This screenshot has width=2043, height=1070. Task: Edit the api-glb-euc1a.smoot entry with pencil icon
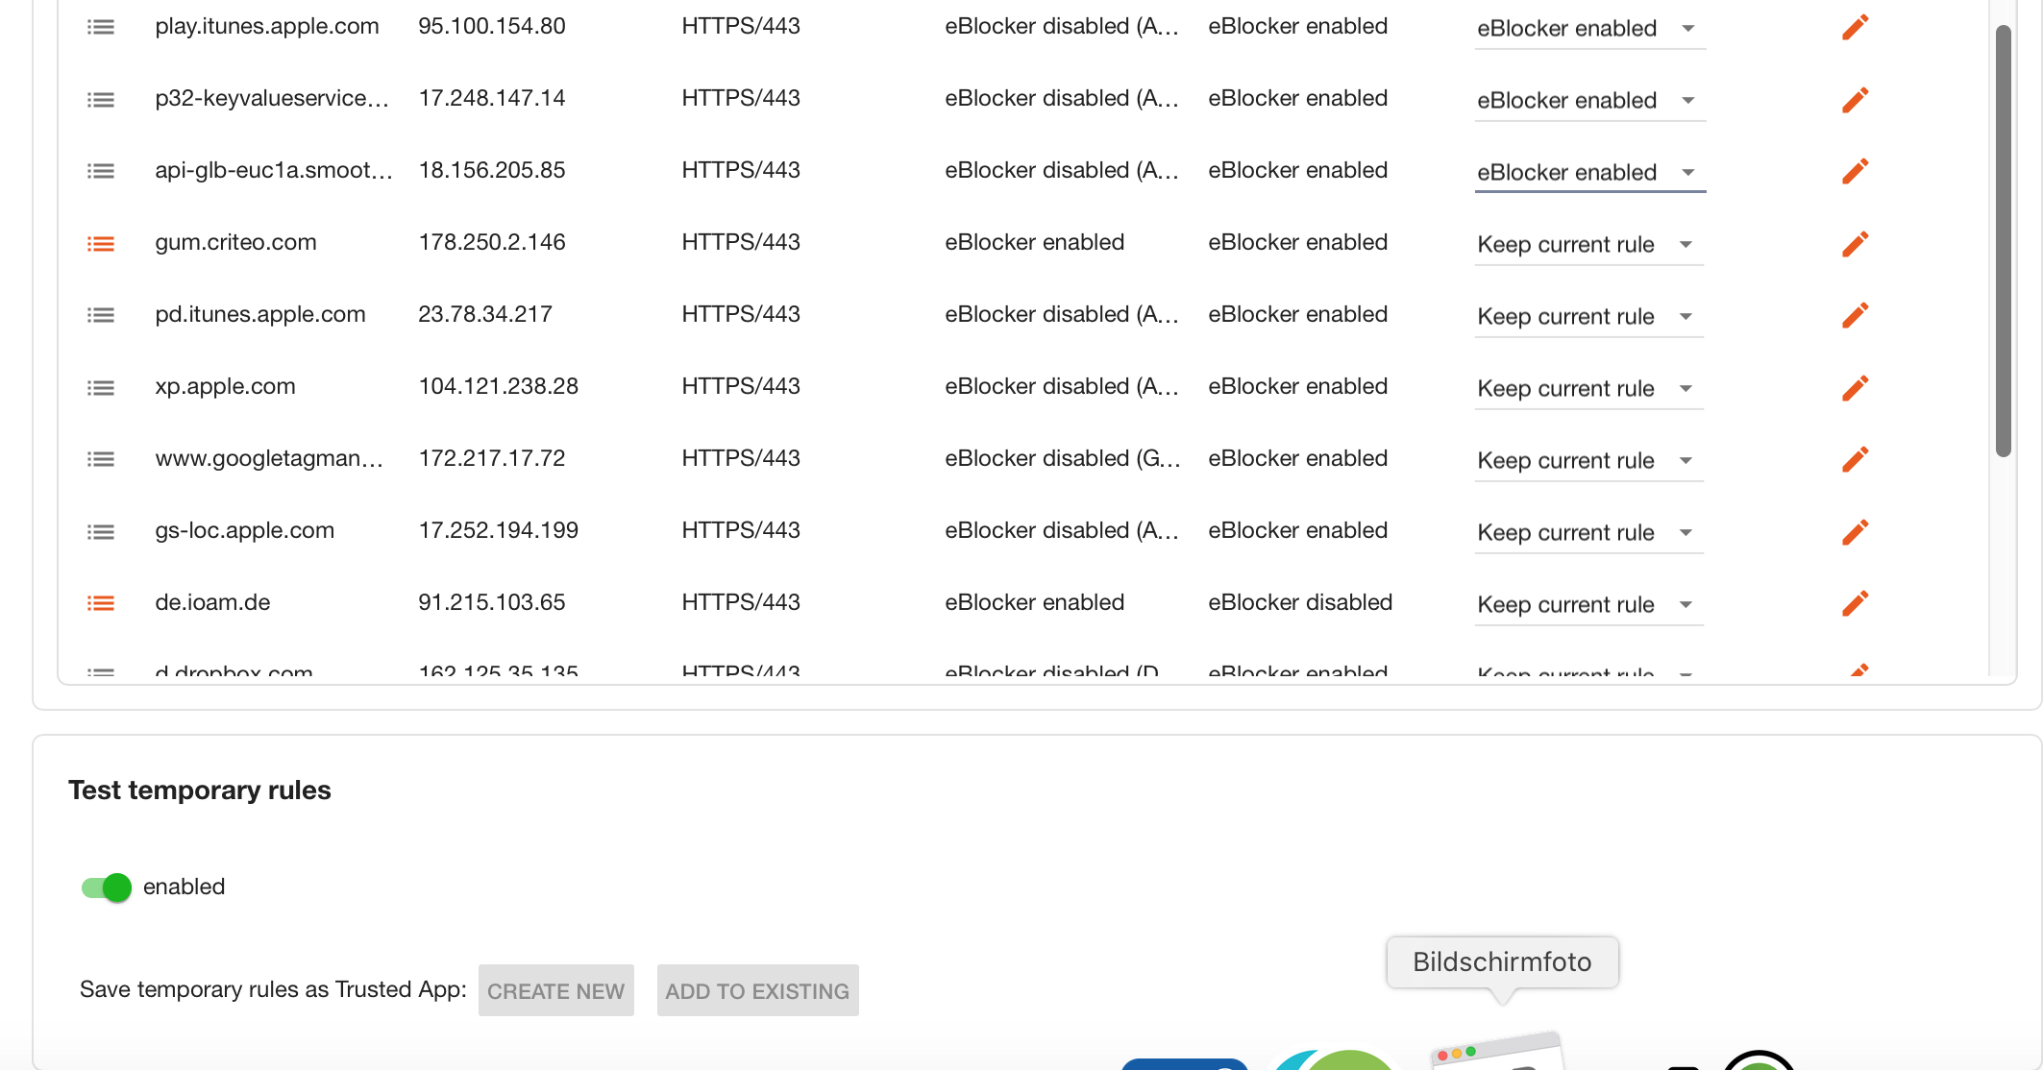(x=1855, y=171)
